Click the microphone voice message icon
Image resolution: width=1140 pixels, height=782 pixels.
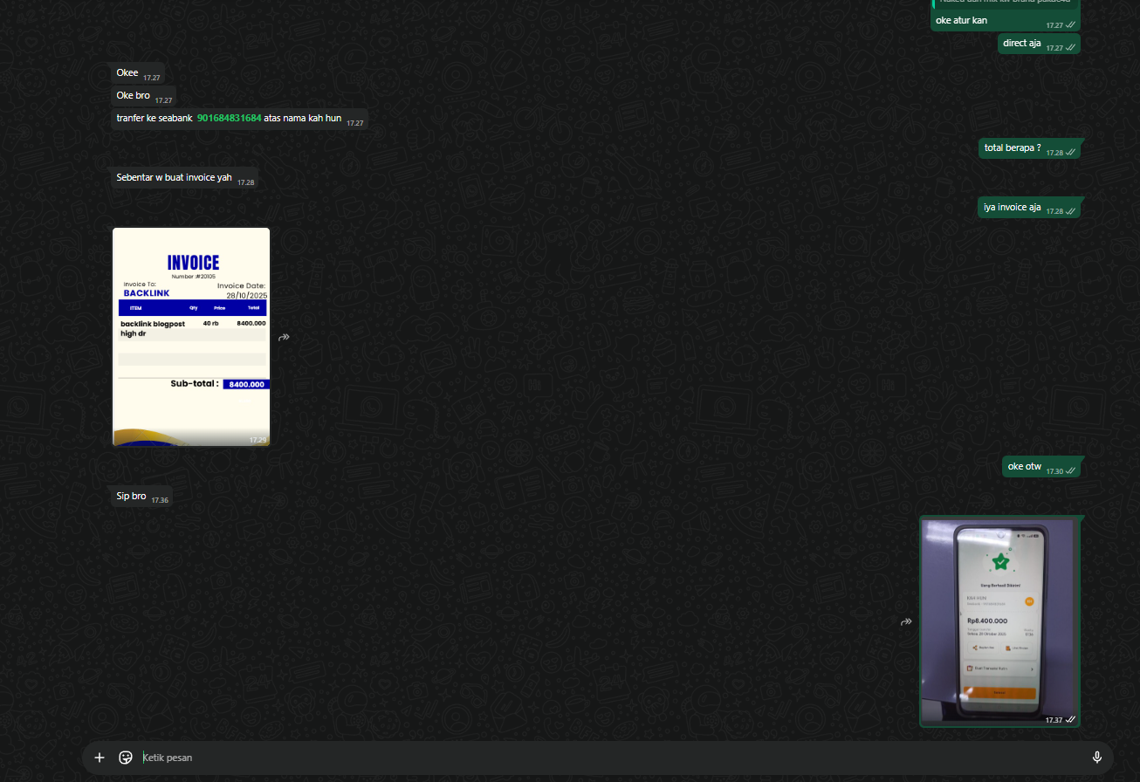tap(1097, 758)
